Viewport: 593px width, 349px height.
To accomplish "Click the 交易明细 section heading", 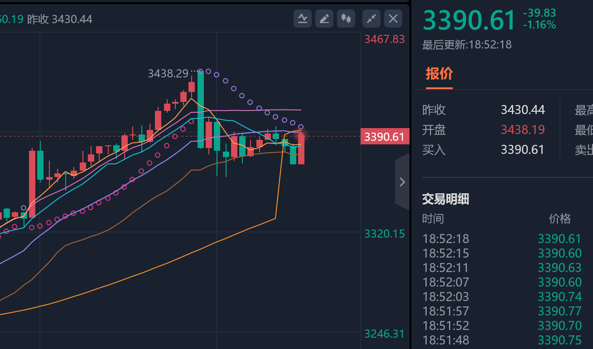I will click(x=446, y=199).
